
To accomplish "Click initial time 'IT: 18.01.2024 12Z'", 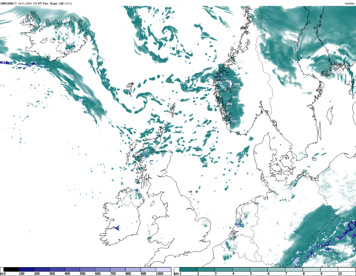I will point(26,3).
